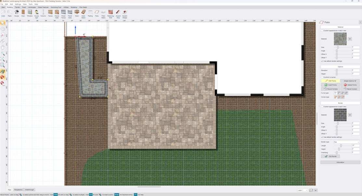
Task: Activate the arrow selection tool in left sidebar
Action: 3,23
